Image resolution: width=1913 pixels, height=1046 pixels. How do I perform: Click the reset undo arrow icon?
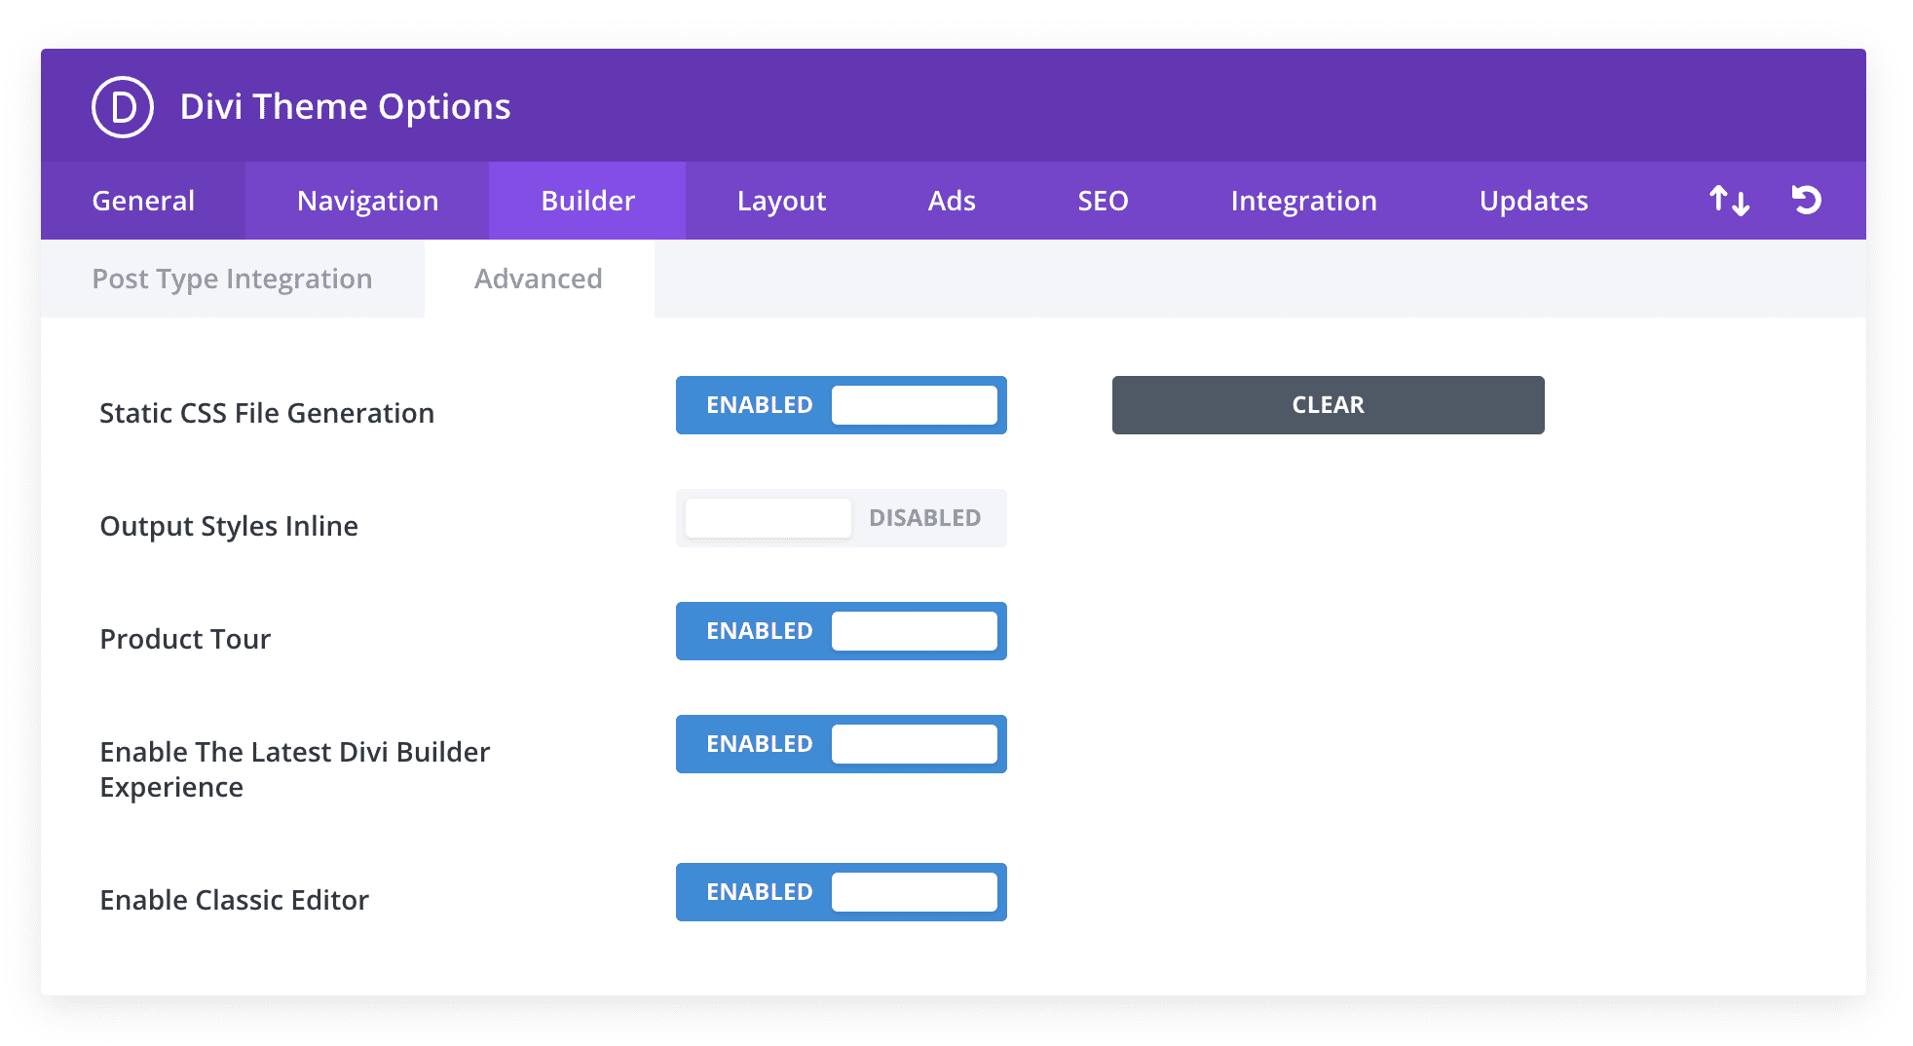1806,200
